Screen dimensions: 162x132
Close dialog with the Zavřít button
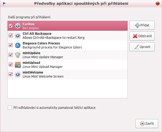tap(147, 124)
